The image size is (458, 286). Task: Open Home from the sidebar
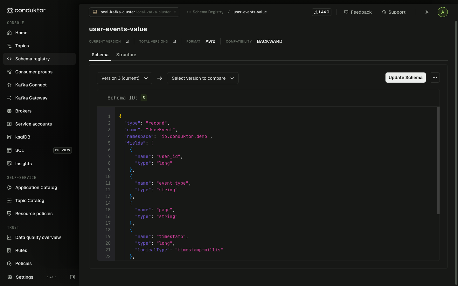point(21,33)
